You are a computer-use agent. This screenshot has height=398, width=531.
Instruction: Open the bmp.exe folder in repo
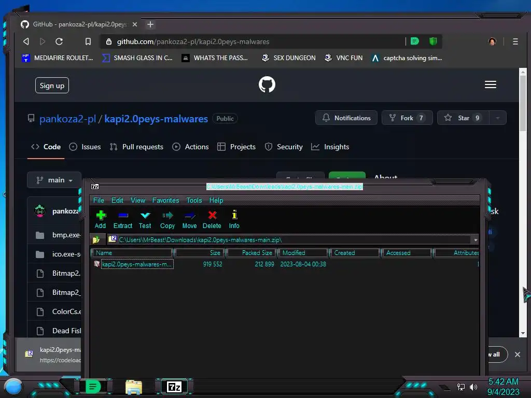pos(66,235)
